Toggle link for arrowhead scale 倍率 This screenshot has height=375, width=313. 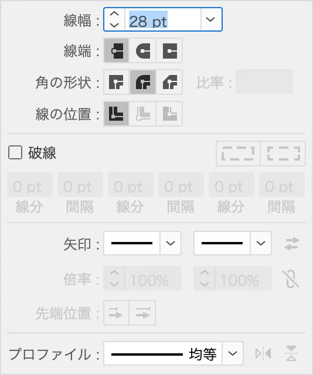tap(291, 279)
